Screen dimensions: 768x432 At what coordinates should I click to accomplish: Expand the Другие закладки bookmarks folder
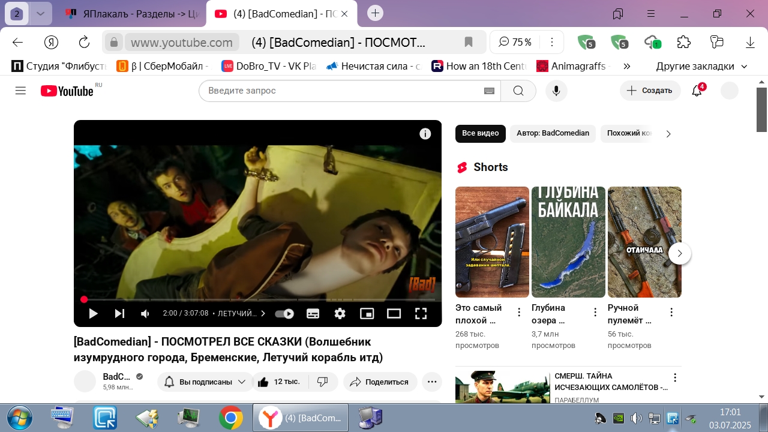point(701,66)
